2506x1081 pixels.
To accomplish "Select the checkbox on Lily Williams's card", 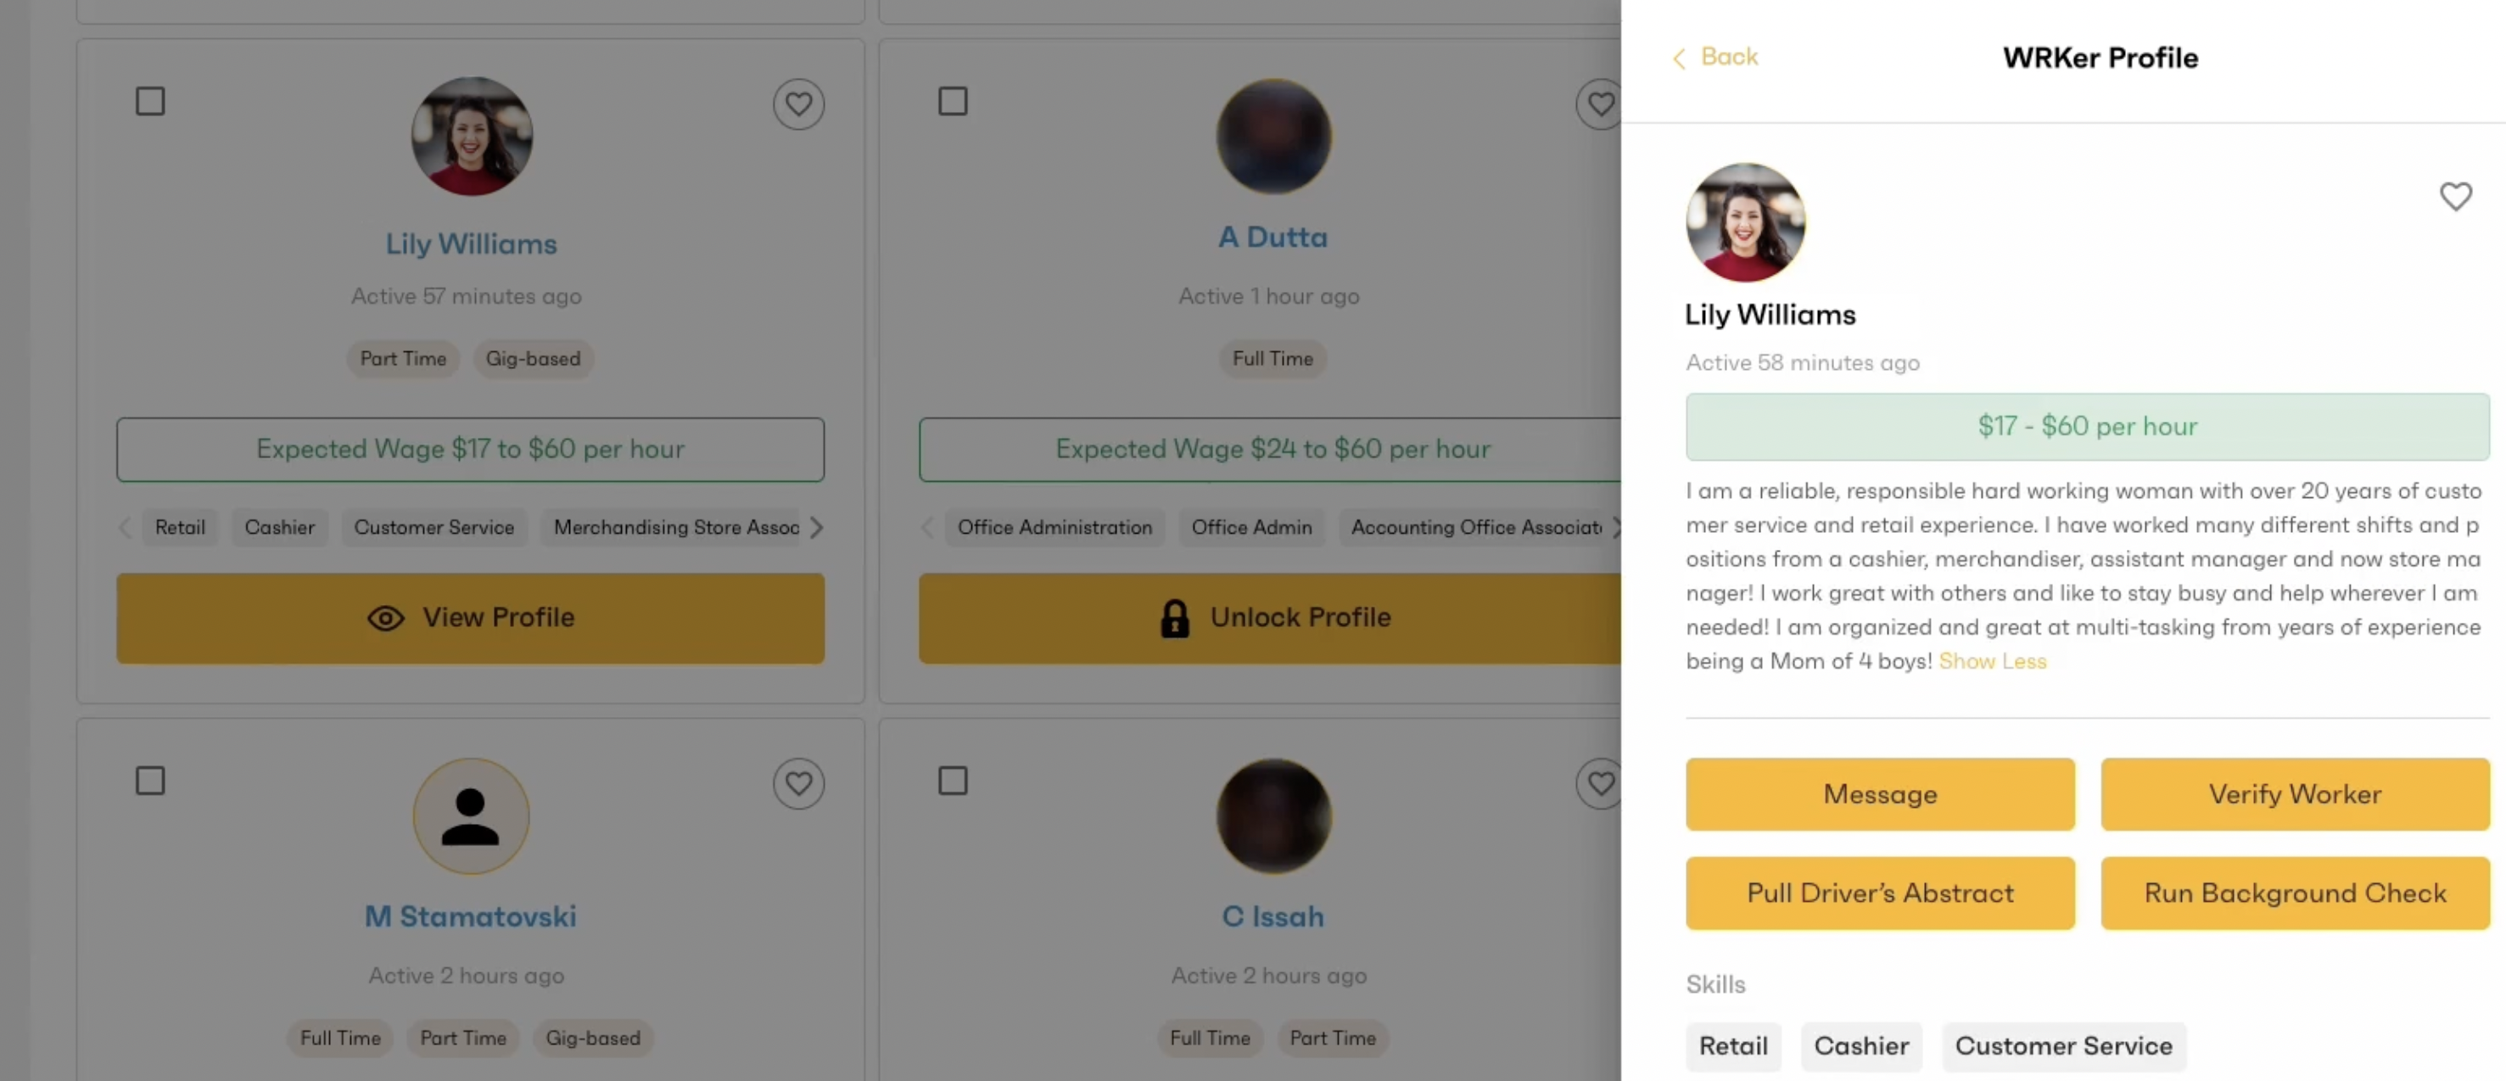I will coord(151,100).
